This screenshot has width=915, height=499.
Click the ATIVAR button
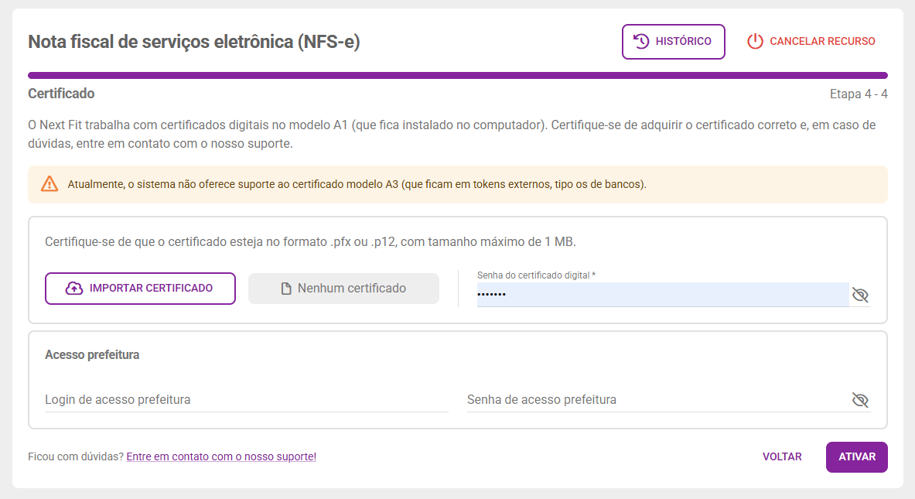pos(857,457)
